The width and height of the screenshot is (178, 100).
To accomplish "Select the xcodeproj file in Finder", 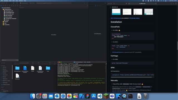I will click(x=25, y=69).
